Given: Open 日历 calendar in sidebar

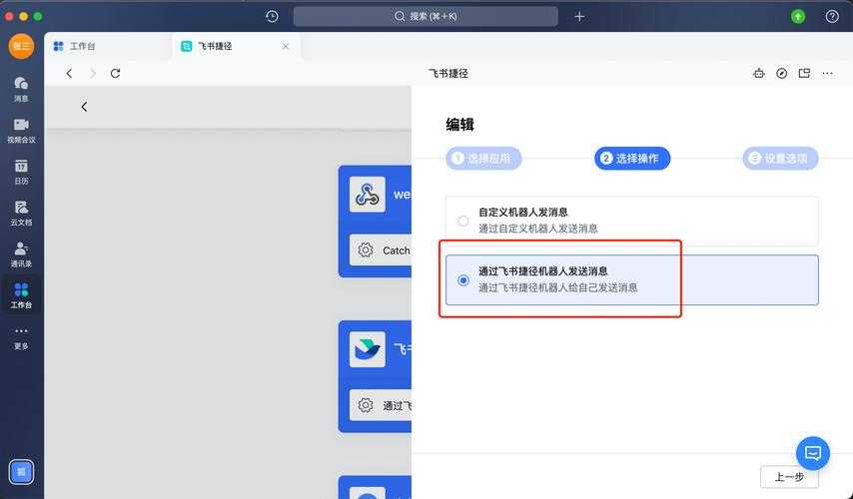Looking at the screenshot, I should click(x=21, y=172).
